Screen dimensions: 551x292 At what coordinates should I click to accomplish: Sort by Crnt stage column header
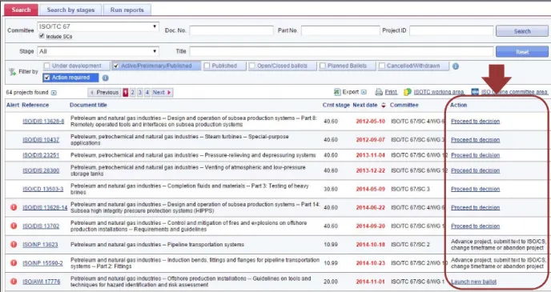pos(336,105)
